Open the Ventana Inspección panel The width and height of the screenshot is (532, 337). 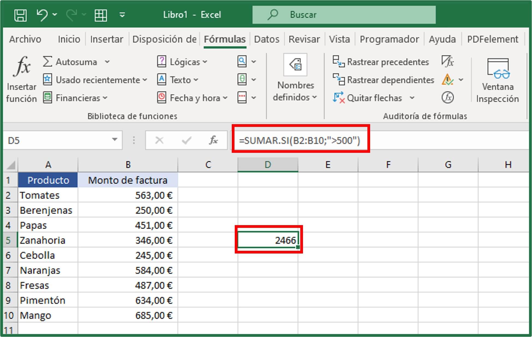(x=497, y=79)
